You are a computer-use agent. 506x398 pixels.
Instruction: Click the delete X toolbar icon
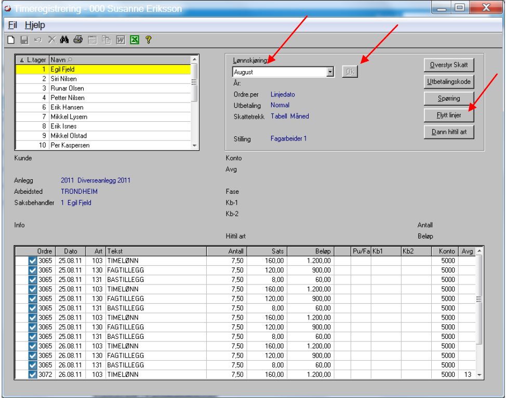[x=51, y=39]
